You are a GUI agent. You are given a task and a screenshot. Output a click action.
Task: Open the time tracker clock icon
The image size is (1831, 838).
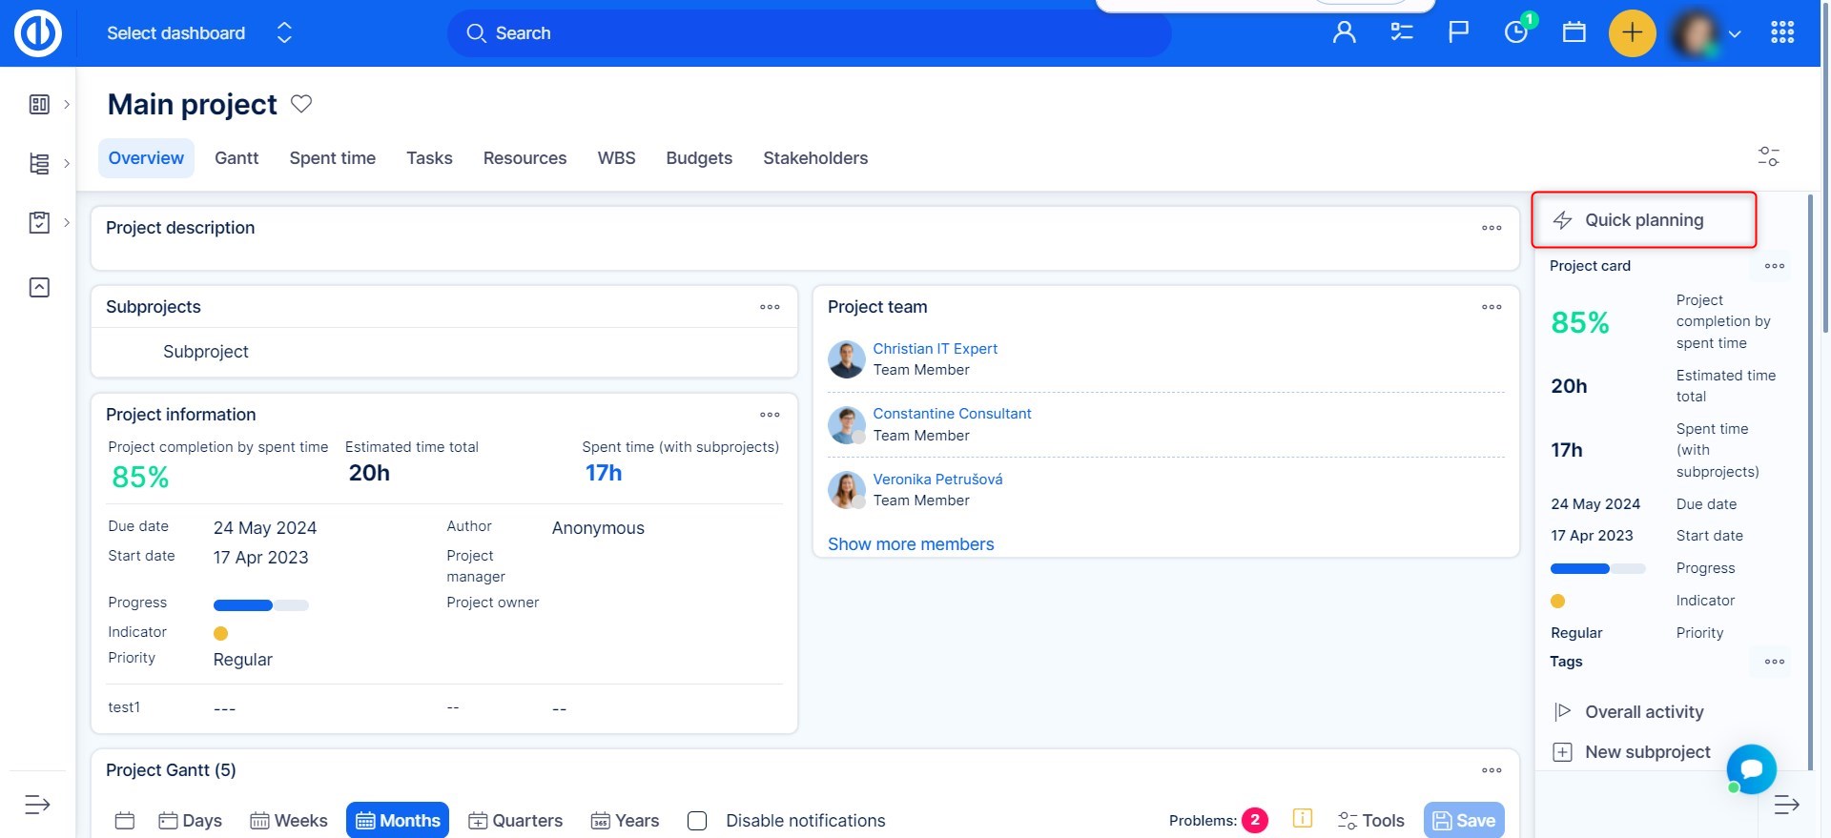1515,32
